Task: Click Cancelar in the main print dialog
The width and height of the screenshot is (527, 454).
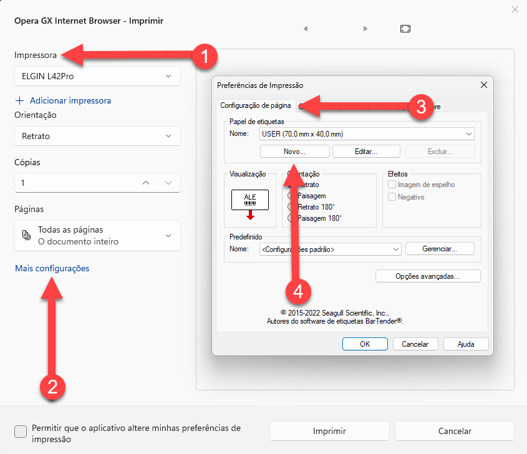Action: [455, 431]
